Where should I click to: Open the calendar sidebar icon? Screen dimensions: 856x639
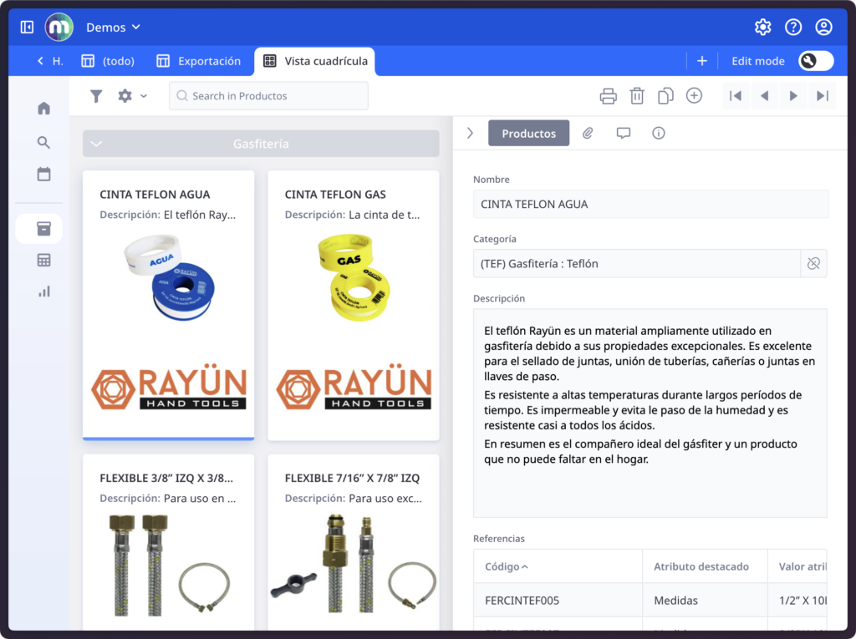43,174
